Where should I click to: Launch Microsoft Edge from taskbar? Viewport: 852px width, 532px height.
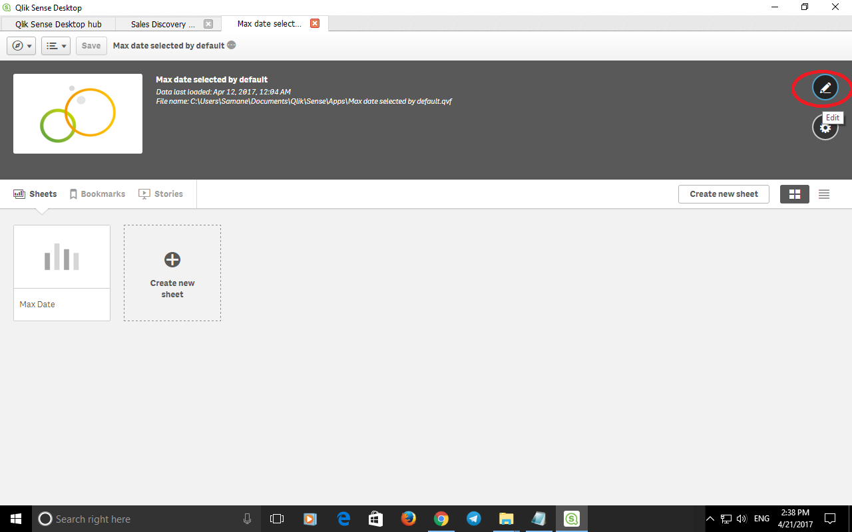[x=343, y=519]
